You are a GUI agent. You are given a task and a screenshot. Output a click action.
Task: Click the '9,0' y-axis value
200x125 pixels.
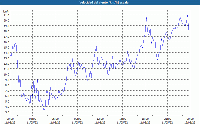pyautogui.click(x=7, y=80)
